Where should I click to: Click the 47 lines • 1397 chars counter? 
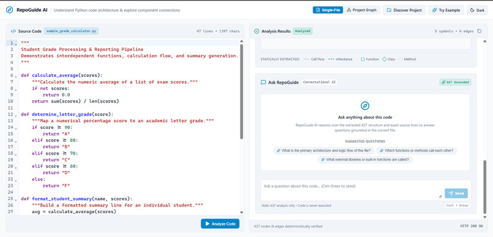[x=218, y=31]
